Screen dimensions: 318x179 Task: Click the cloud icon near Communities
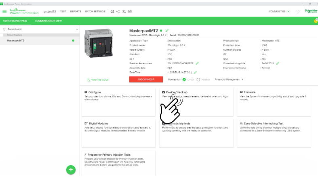click(297, 12)
